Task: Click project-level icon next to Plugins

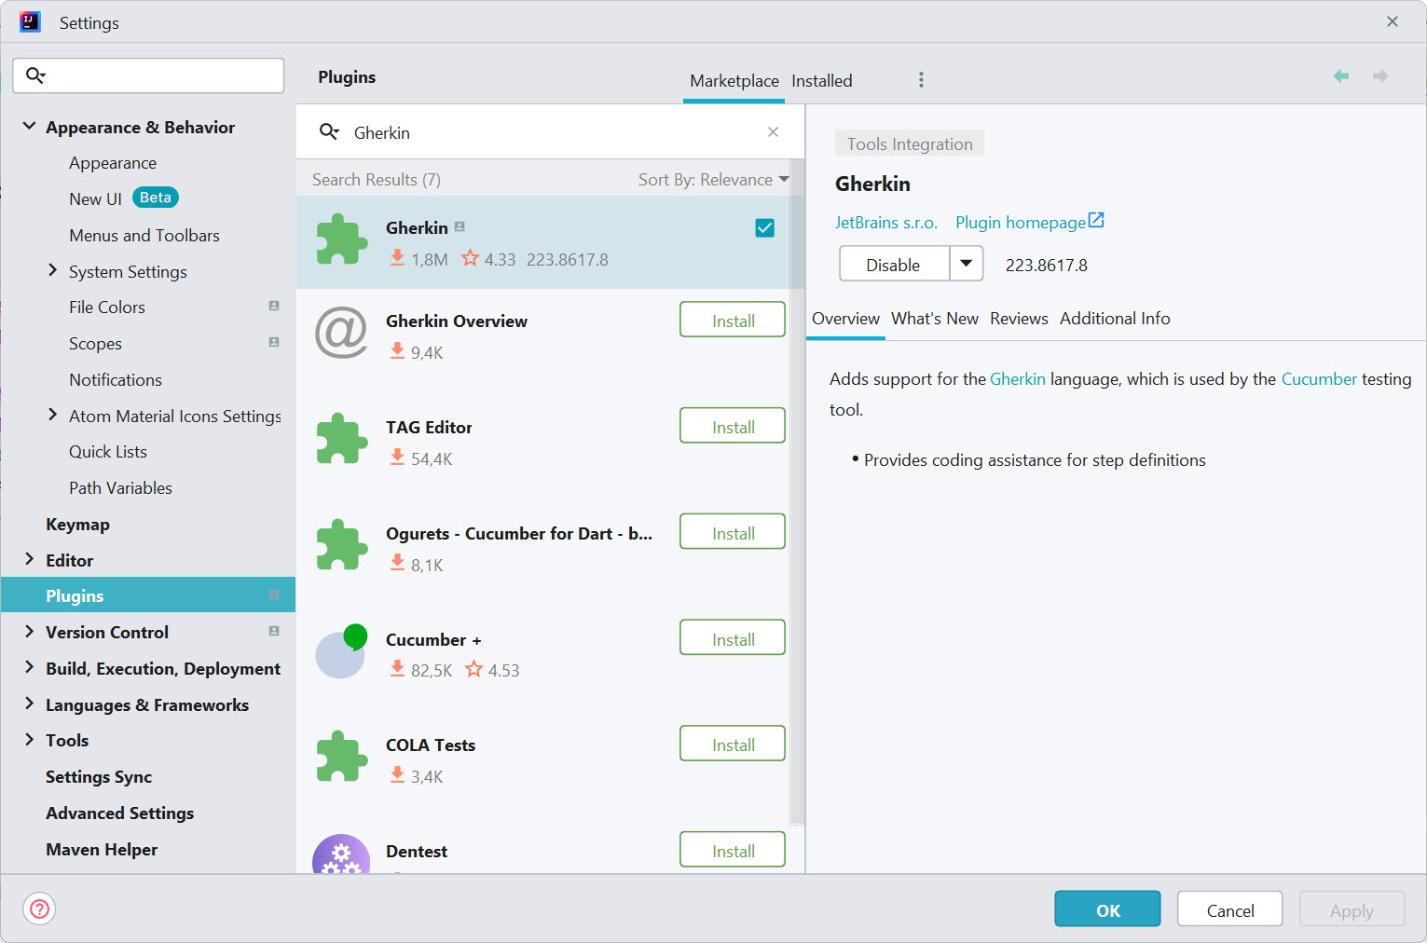Action: [274, 594]
